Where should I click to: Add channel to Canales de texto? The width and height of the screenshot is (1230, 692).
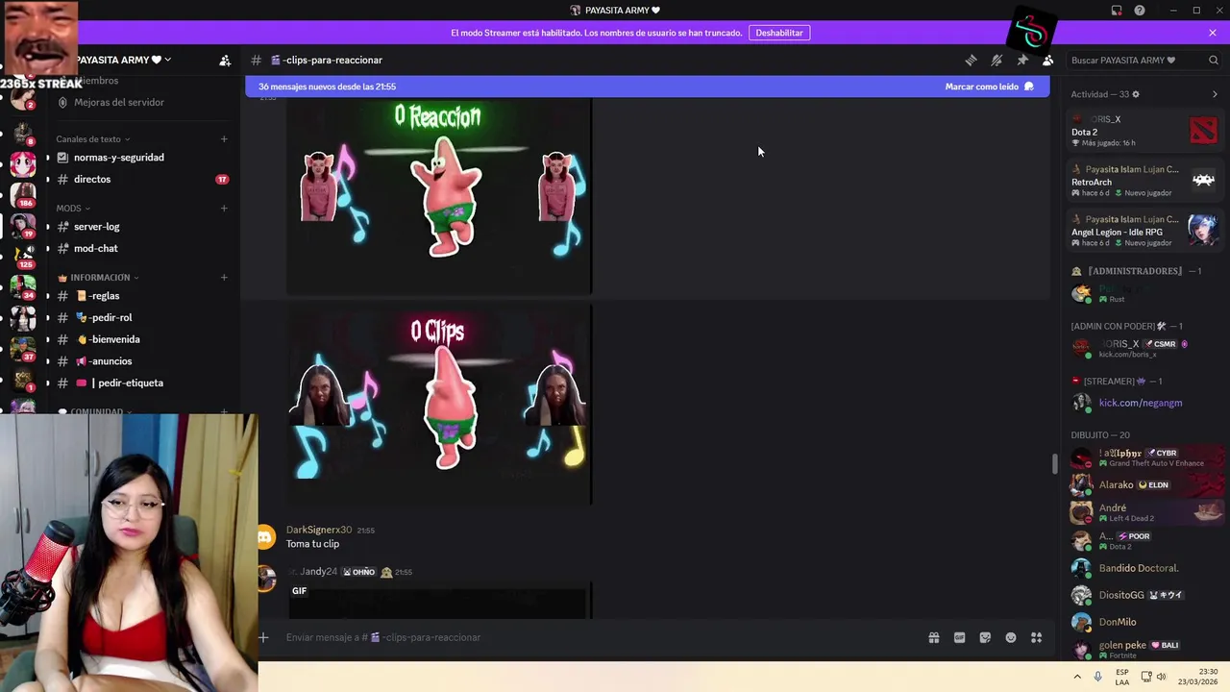pos(224,139)
